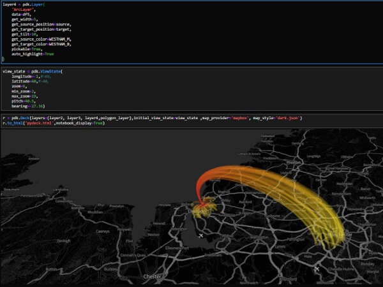Click the Frodsham label on the map
This screenshot has width=383, height=287.
click(213, 254)
